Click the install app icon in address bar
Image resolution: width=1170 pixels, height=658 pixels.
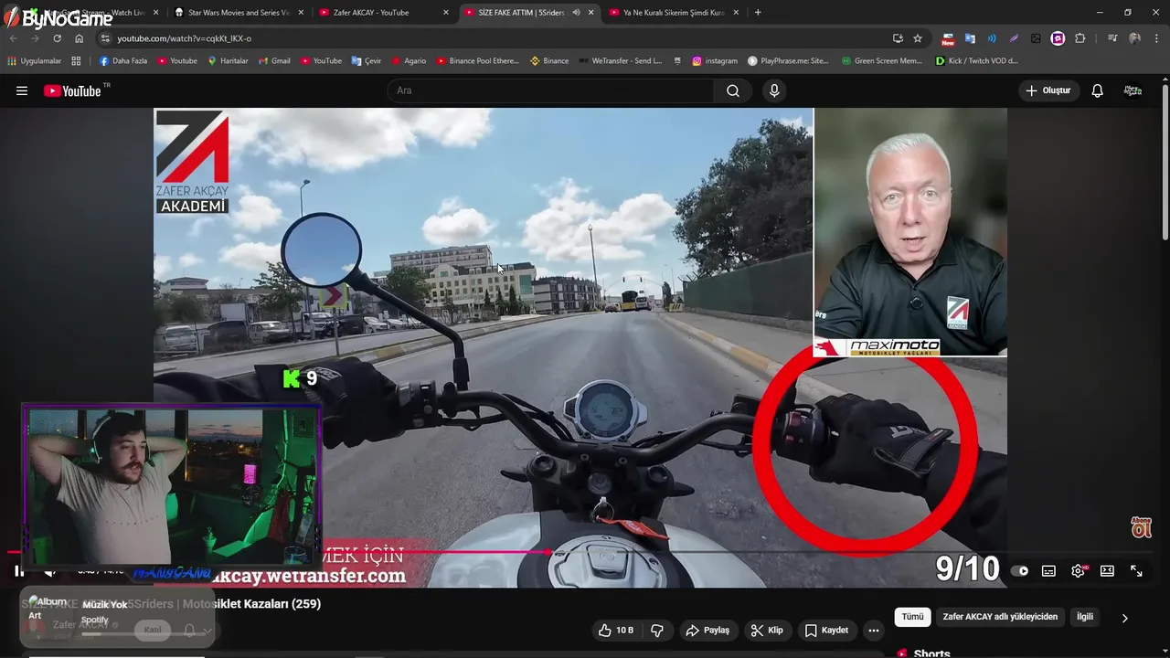tap(898, 38)
